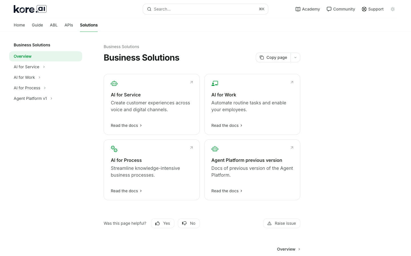411x256 pixels.
Task: Focus the Search input field
Action: coord(205,9)
